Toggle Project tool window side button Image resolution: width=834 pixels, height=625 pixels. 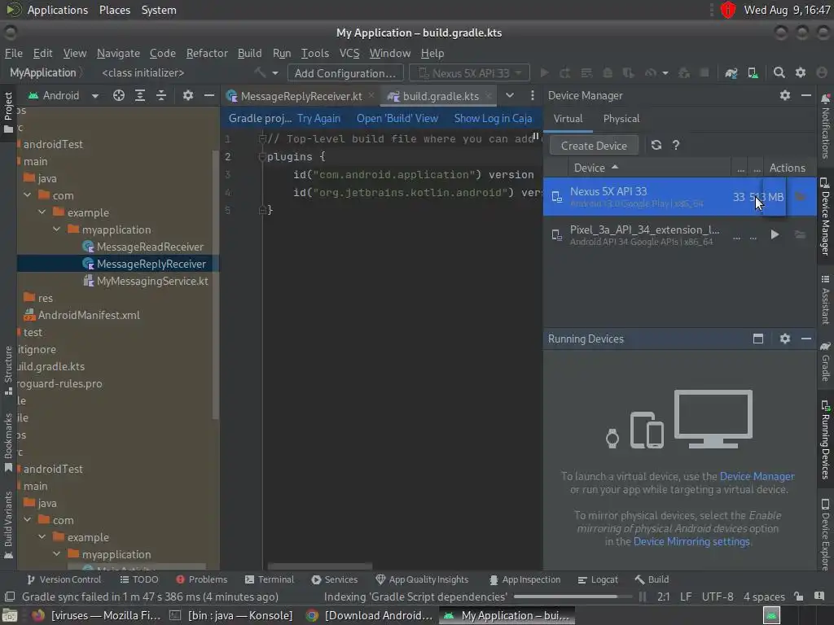tap(8, 112)
